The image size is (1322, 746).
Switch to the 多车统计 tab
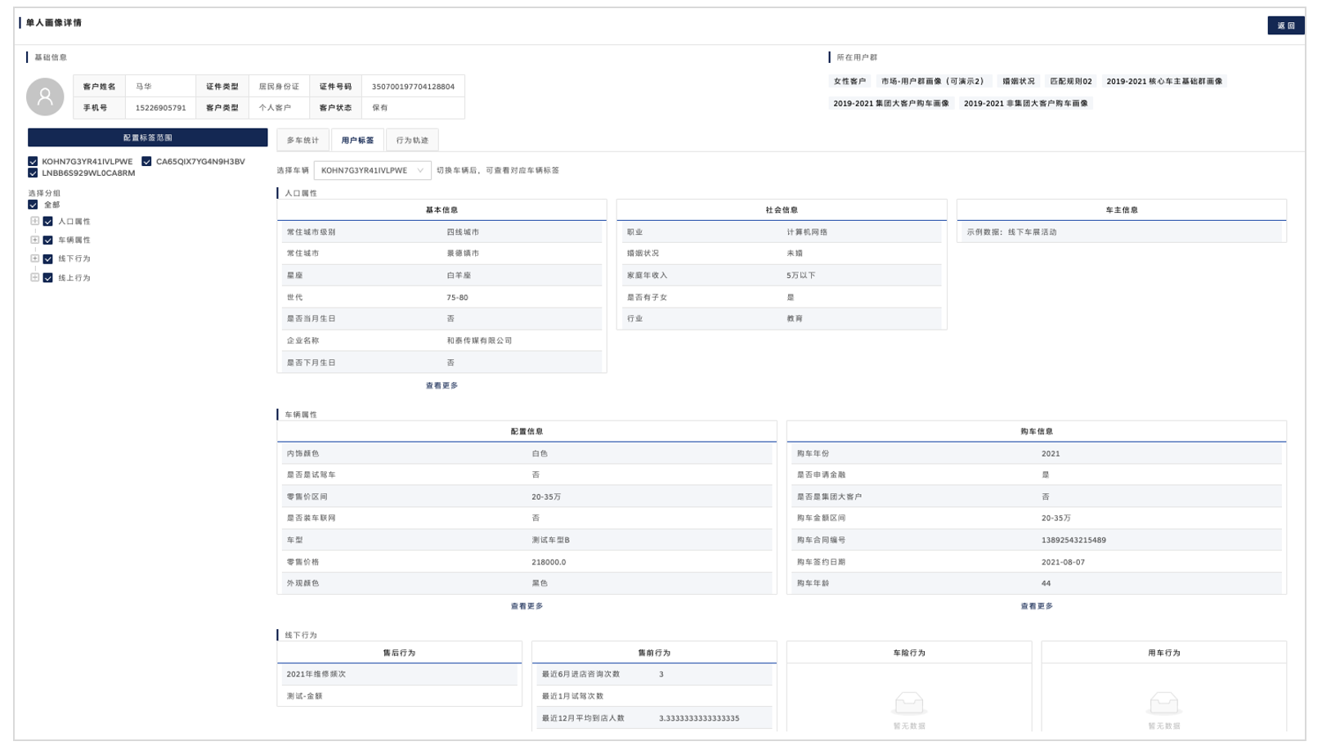302,140
